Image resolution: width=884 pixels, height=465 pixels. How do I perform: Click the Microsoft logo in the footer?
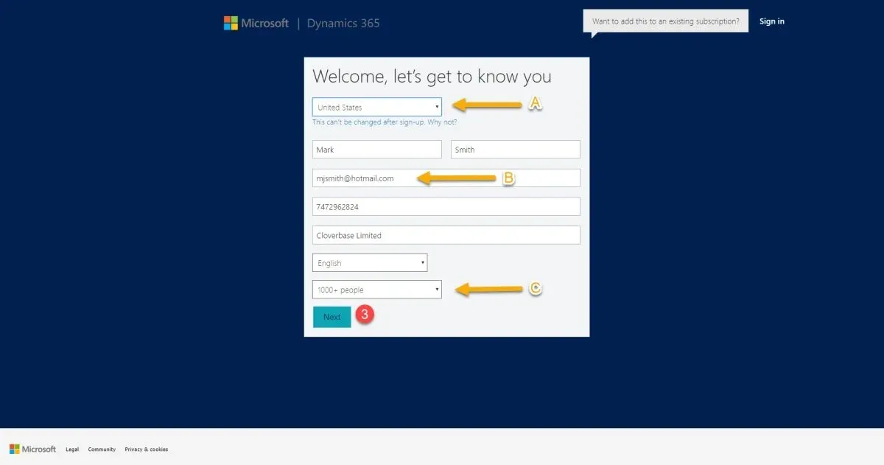point(32,449)
